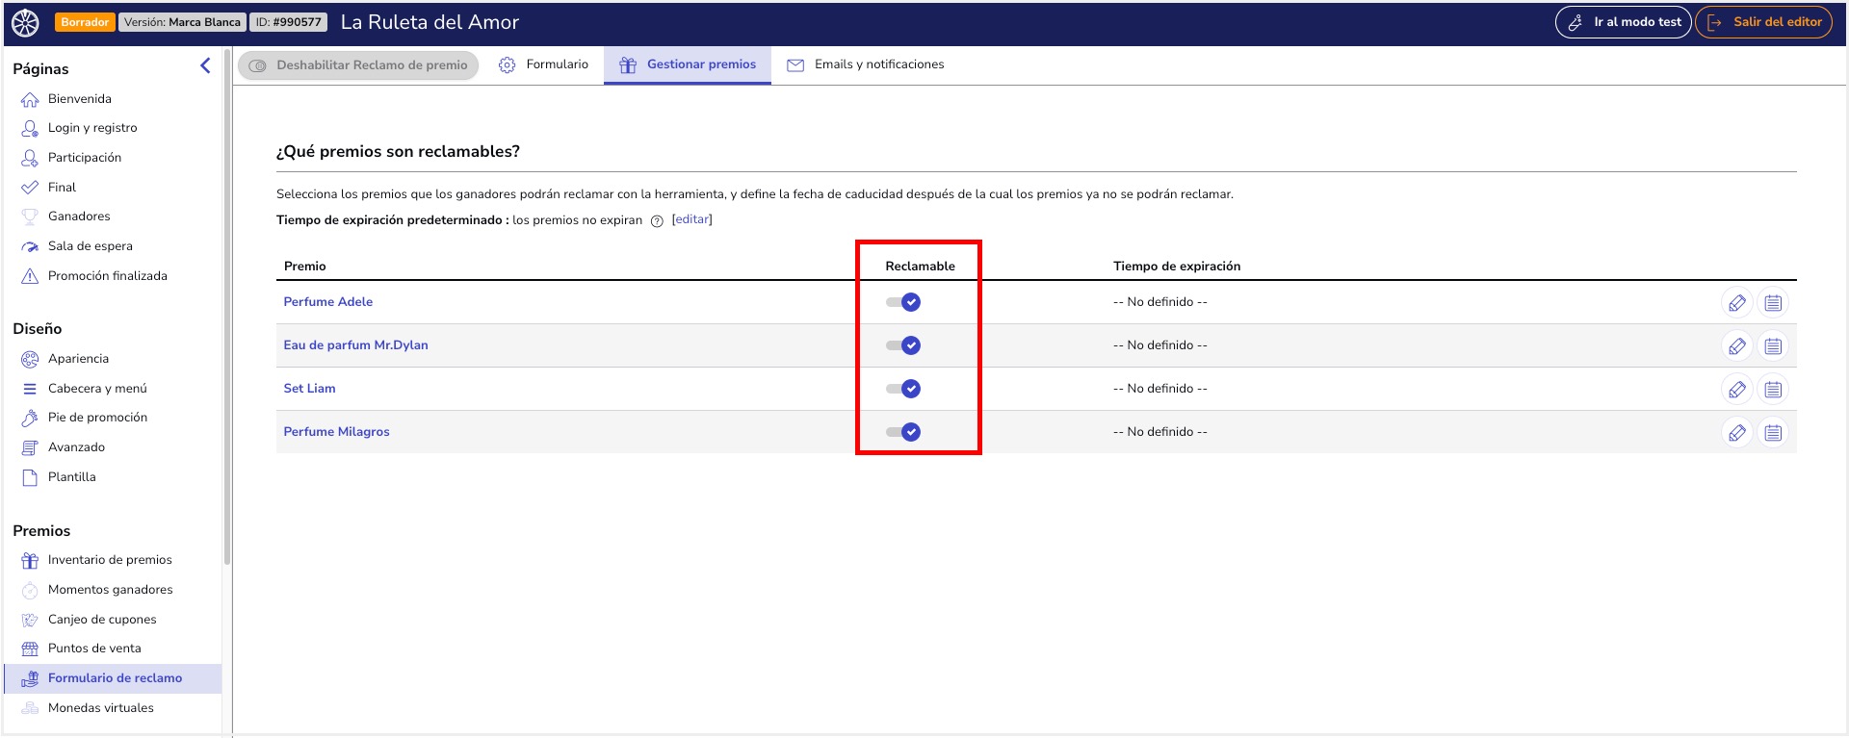This screenshot has height=738, width=1849.
Task: Click the help question mark next to expiration time
Action: click(657, 221)
